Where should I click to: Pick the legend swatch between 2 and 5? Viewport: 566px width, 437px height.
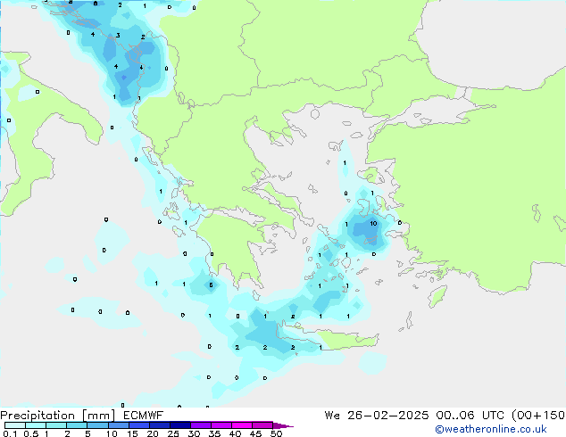pyautogui.click(x=77, y=425)
